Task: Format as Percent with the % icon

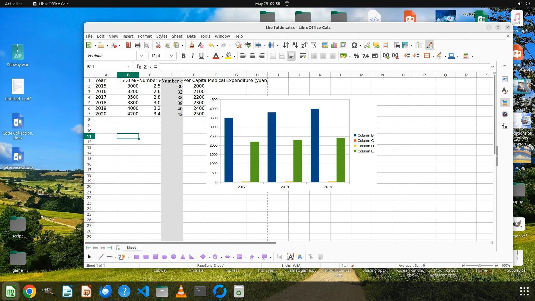Action: tap(356, 56)
